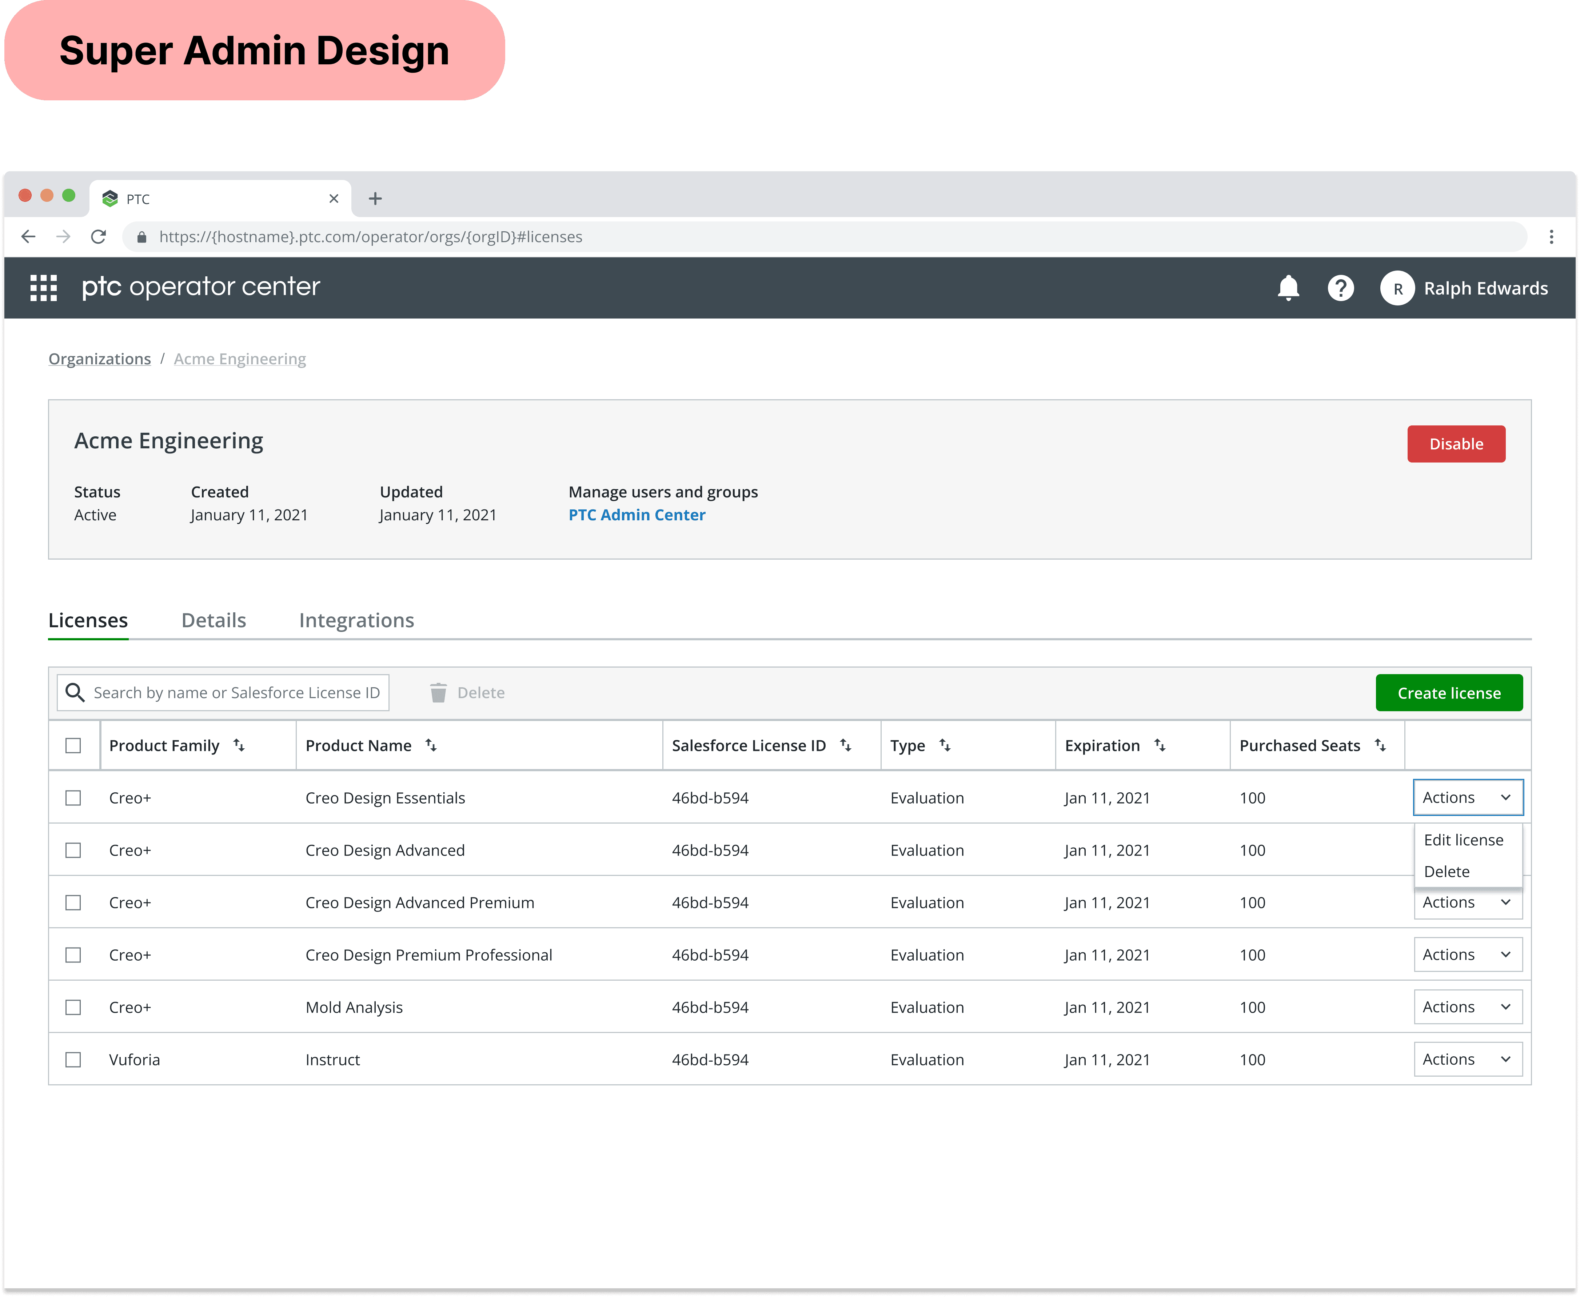Open Actions dropdown for Creo Design Premium Professional
1580x1297 pixels.
click(x=1467, y=955)
